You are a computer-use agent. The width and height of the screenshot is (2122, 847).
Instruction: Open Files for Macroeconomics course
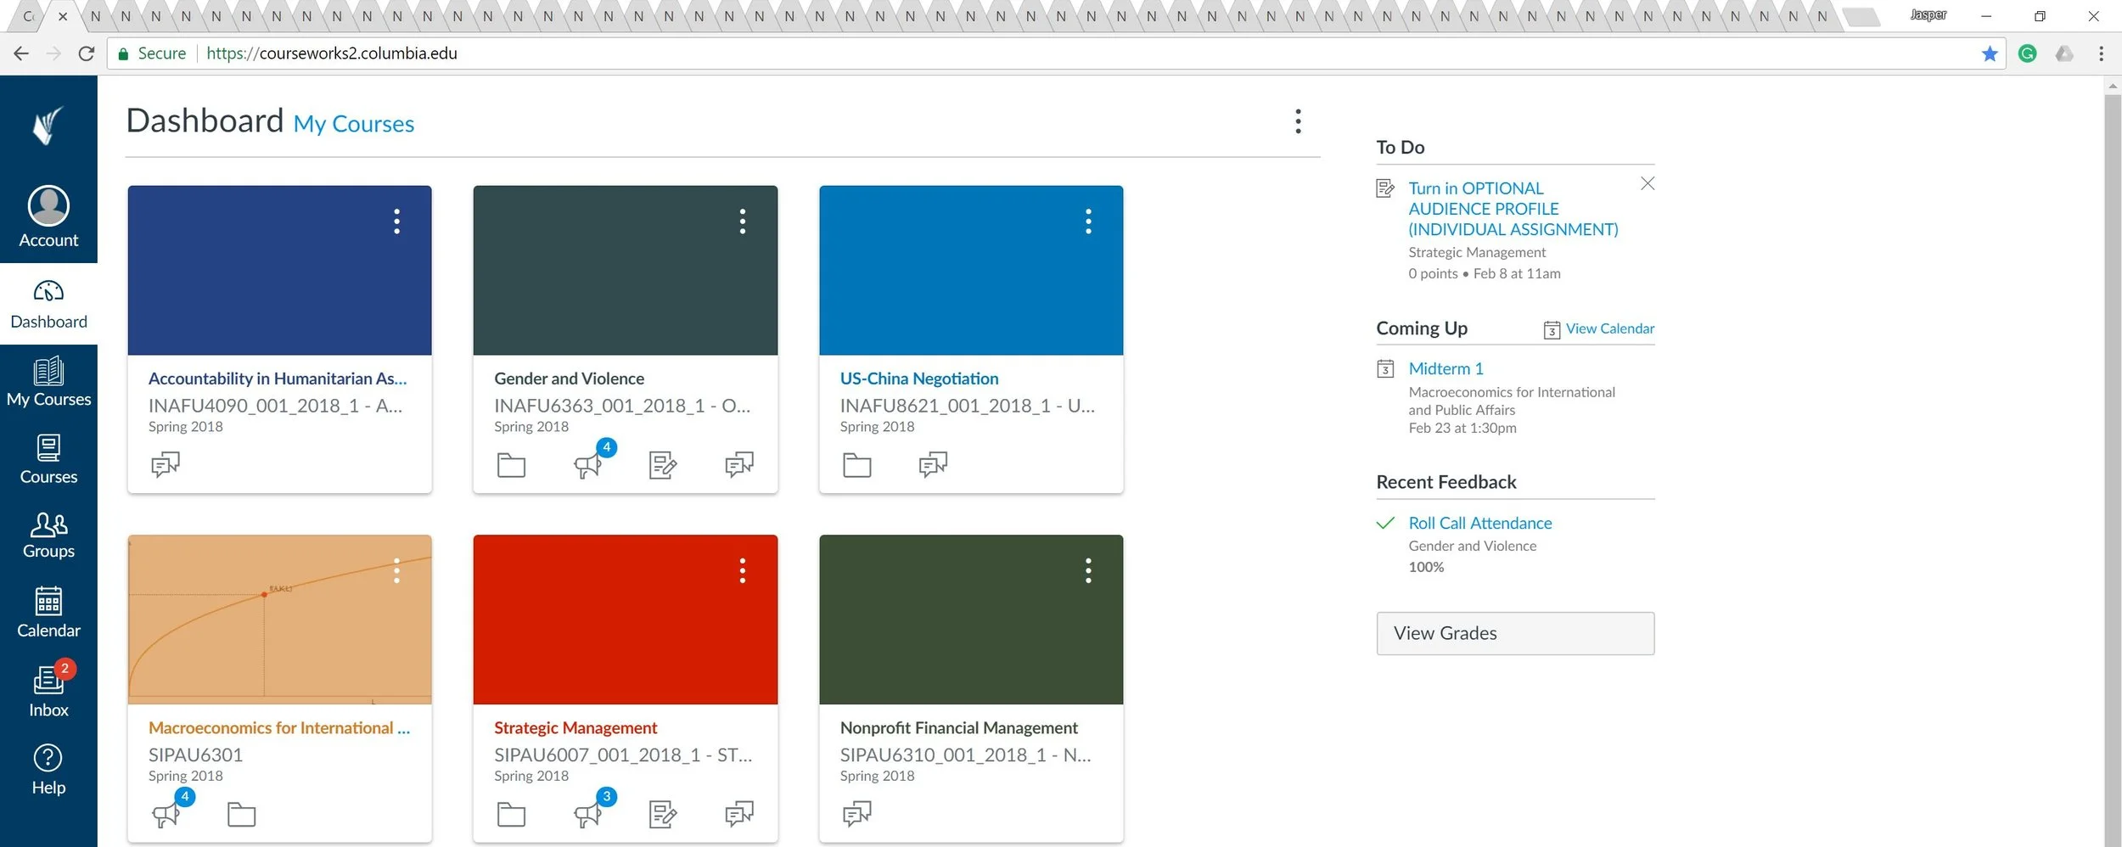pos(242,815)
